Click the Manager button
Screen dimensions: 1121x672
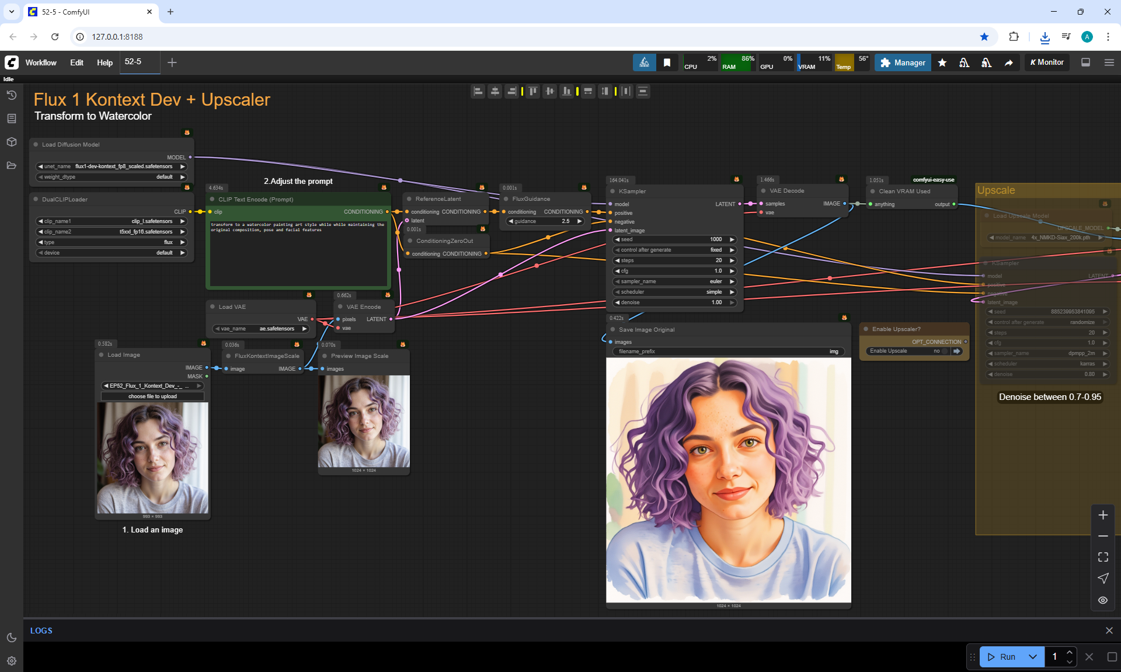pos(903,62)
